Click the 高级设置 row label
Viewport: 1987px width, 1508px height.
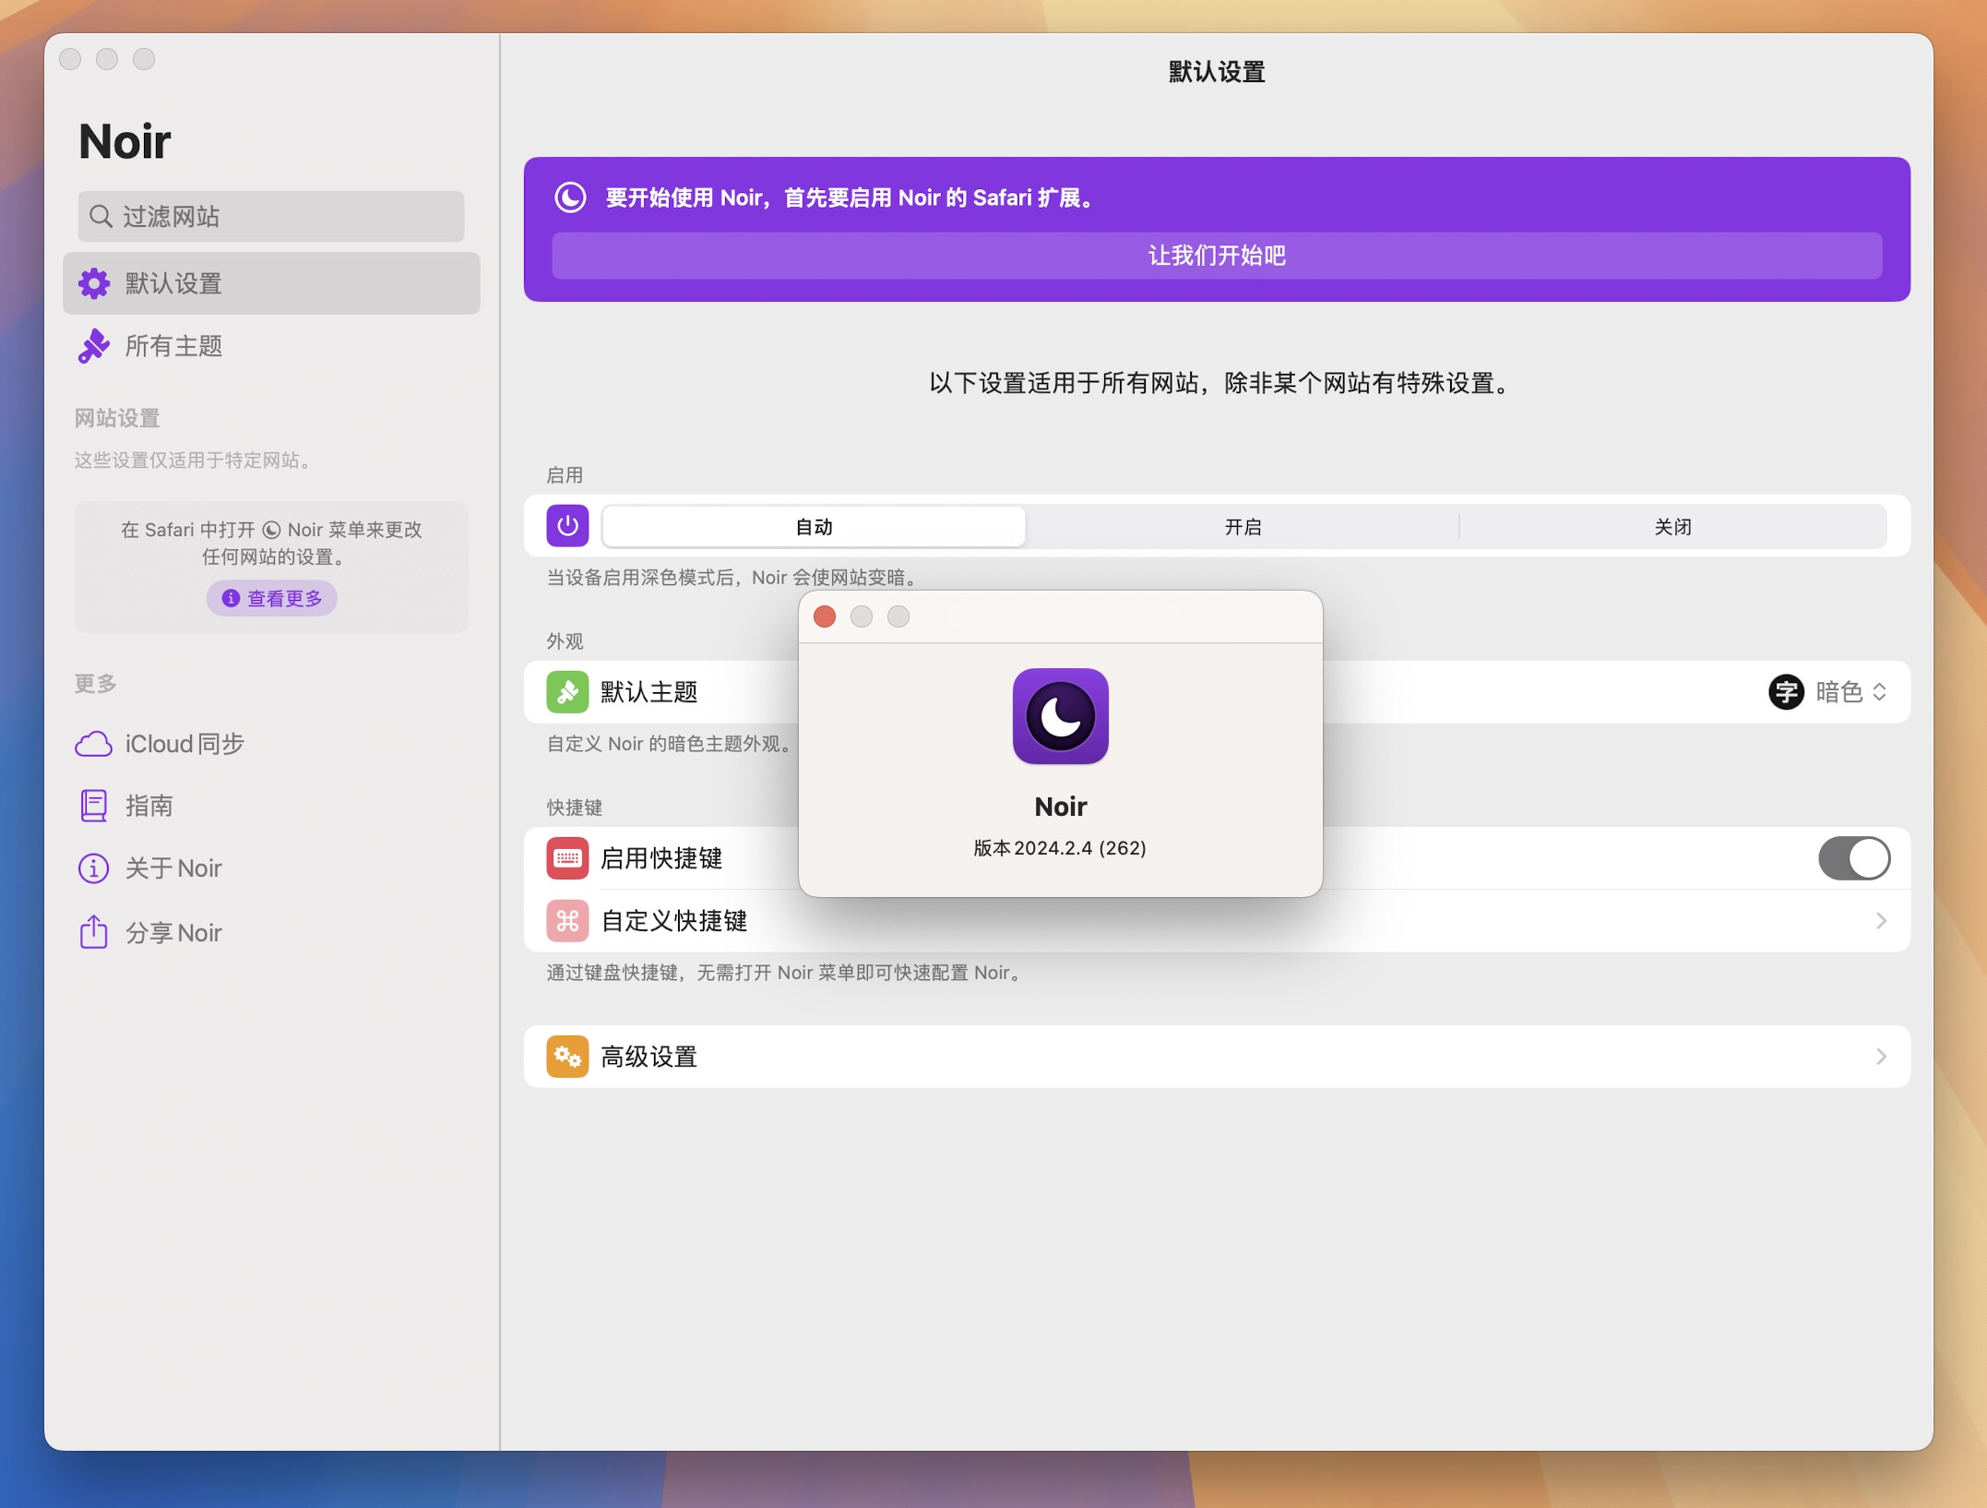point(649,1057)
